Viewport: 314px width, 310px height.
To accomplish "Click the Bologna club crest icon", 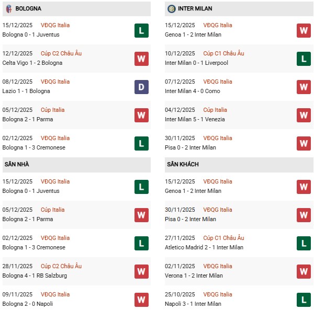I will (x=9, y=9).
